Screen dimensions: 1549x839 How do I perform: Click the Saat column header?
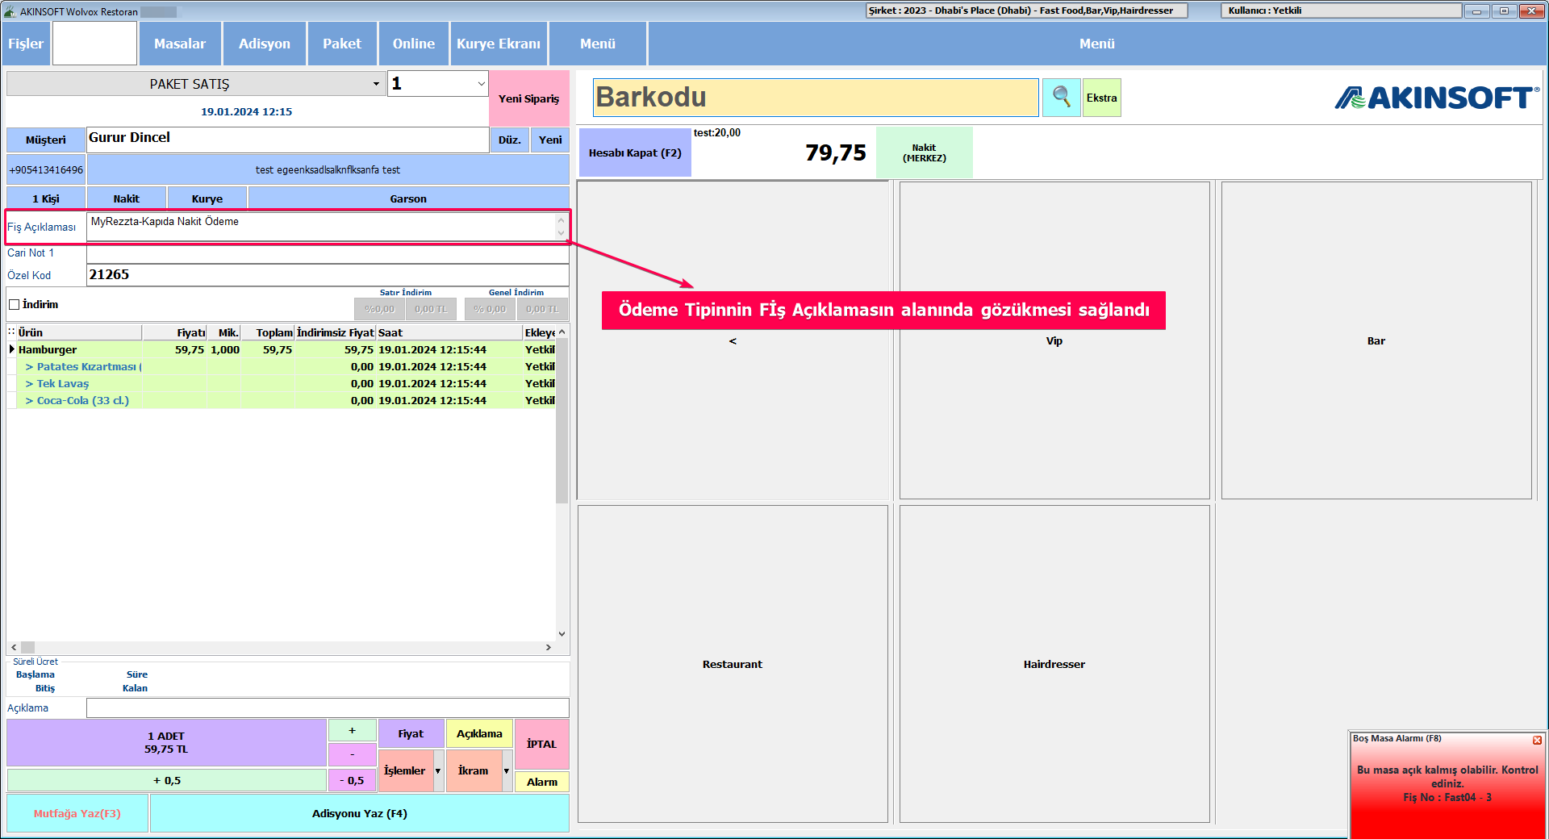[x=449, y=332]
